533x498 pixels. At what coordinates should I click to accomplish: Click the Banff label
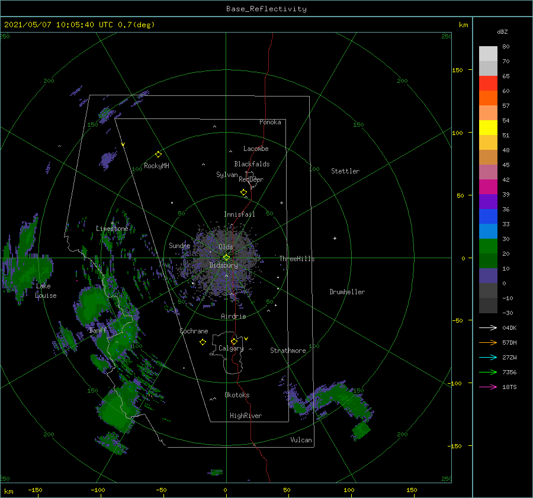click(98, 330)
